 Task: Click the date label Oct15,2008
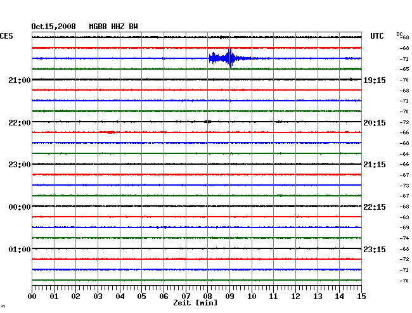coord(53,27)
